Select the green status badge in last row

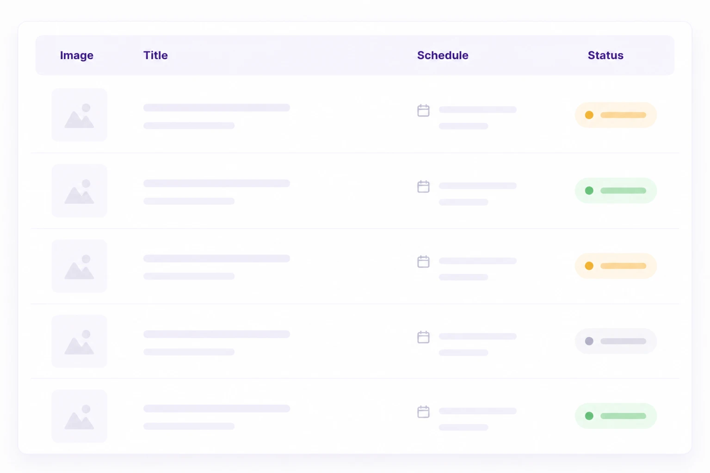tap(616, 416)
